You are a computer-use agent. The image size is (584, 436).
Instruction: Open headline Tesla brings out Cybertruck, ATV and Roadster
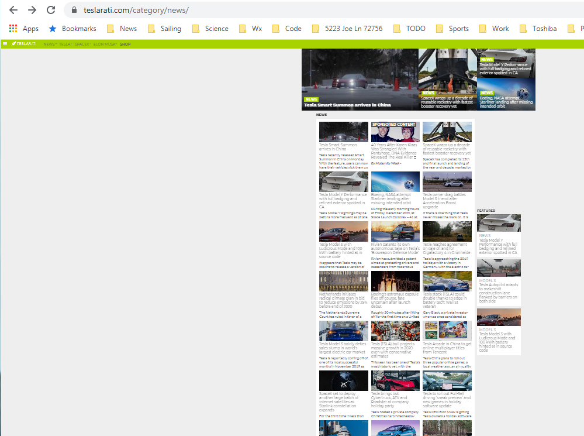389,400
